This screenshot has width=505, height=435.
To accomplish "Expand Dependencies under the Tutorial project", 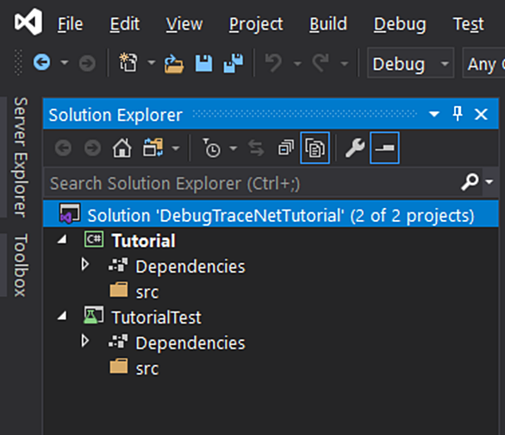I will (85, 264).
